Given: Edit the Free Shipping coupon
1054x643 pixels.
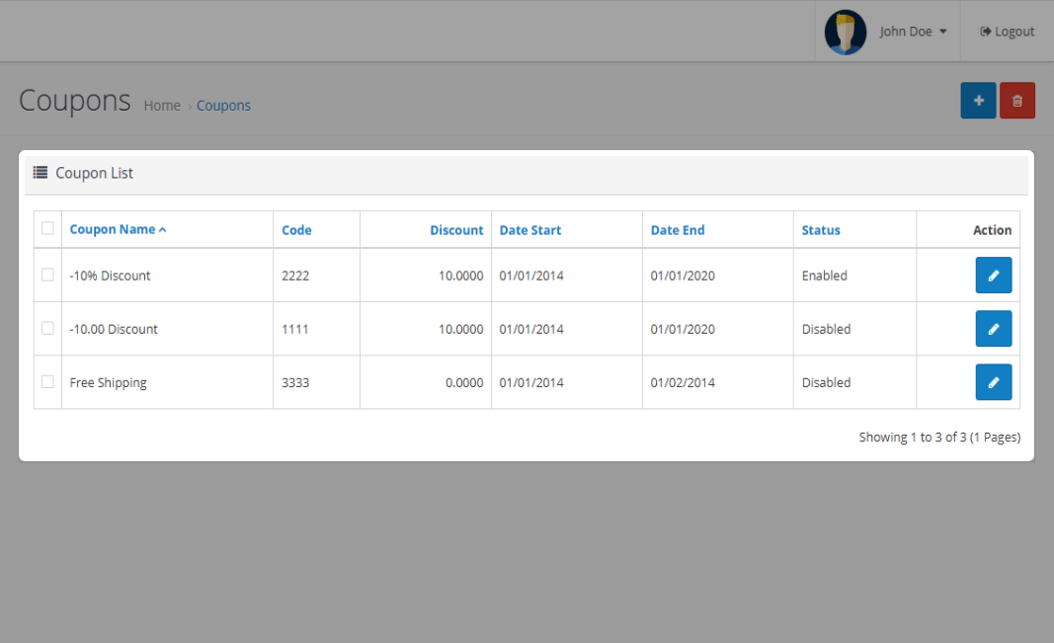Looking at the screenshot, I should (993, 382).
